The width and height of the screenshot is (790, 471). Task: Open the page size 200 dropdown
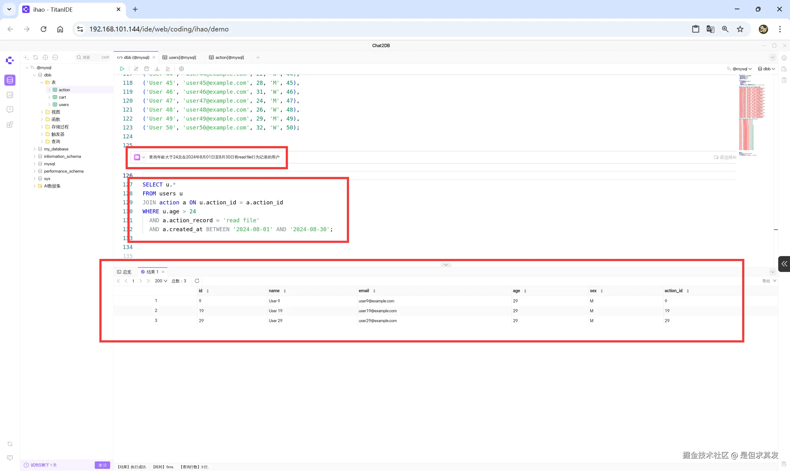coord(161,281)
